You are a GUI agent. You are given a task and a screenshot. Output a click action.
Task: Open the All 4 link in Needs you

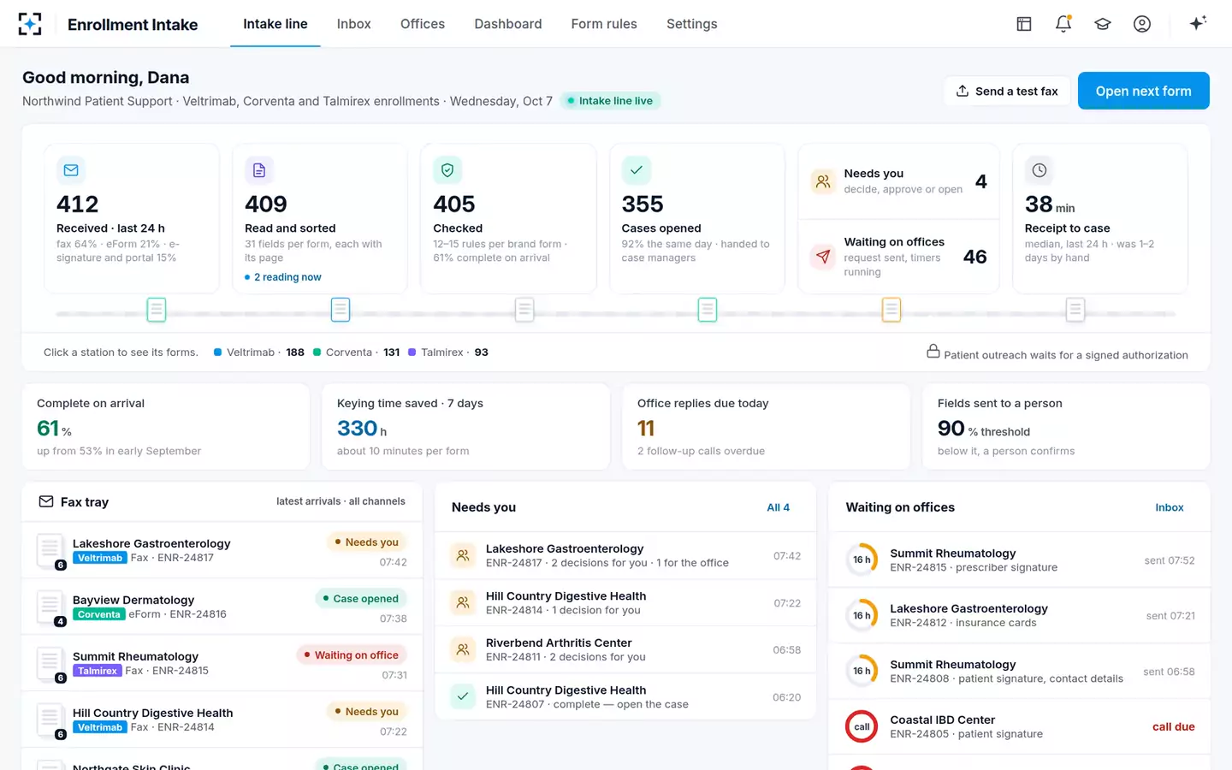pos(779,507)
